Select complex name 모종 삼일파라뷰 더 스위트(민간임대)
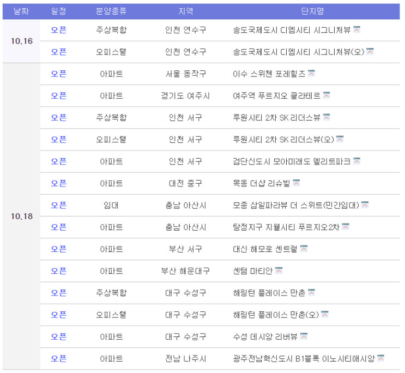The image size is (405, 373). [x=296, y=205]
